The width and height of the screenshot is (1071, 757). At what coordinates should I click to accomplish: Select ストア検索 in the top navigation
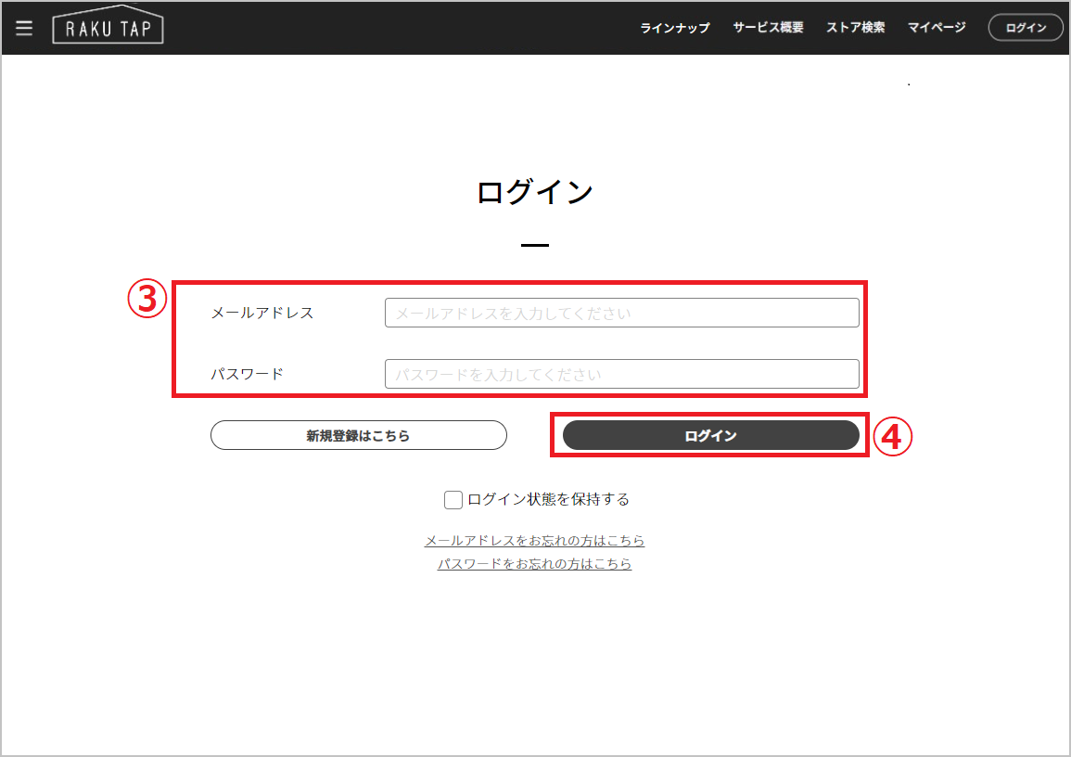(855, 28)
